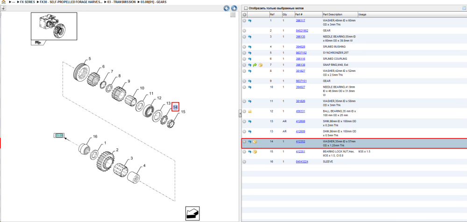Viewport: 467px width, 222px height.
Task: Open FX30 Self-Propelled Forage Harvester breadcrumb
Action: coord(71,2)
